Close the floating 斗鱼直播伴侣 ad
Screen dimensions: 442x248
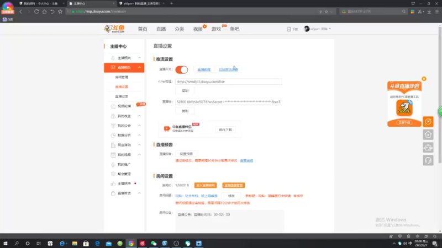pyautogui.click(x=424, y=79)
